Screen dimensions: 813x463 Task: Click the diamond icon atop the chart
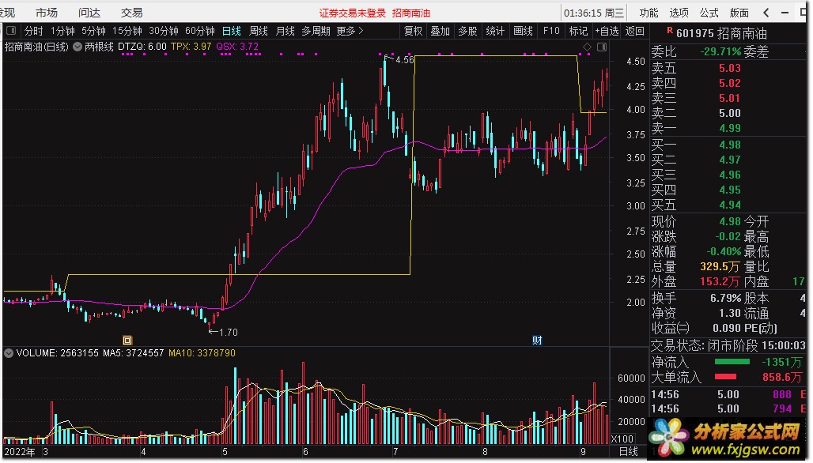pos(587,47)
